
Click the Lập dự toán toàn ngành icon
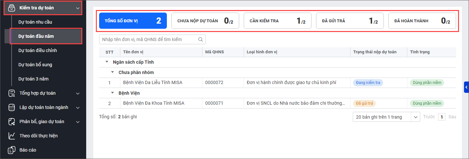[x=12, y=108]
